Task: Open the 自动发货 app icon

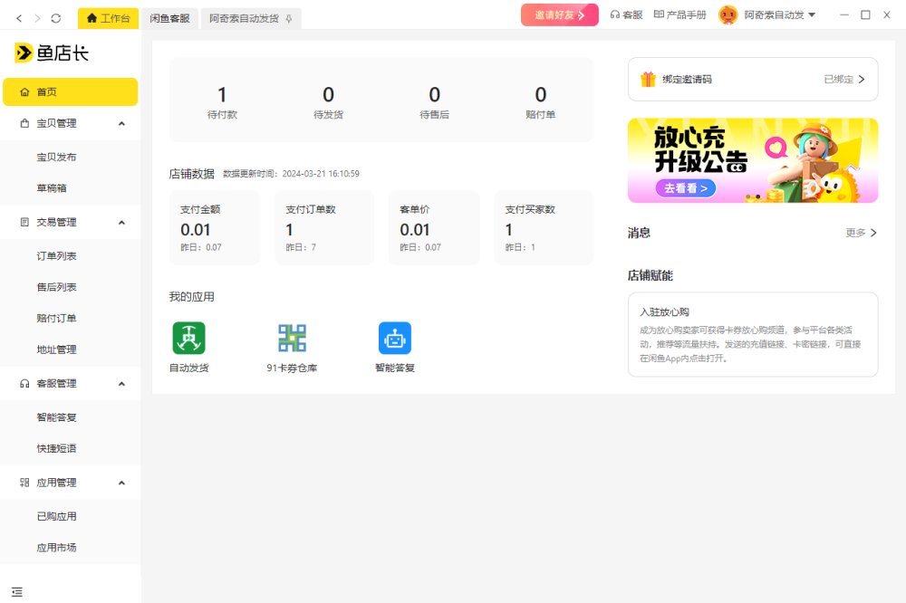Action: 188,339
